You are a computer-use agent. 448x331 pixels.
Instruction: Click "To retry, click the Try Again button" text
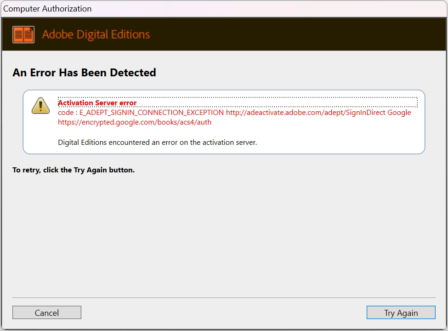pos(74,170)
